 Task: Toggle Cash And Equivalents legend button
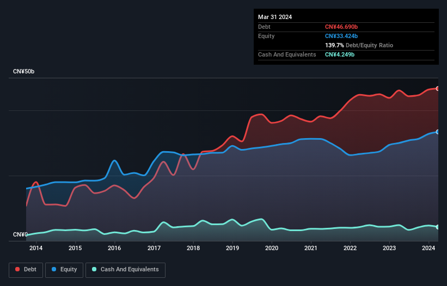pyautogui.click(x=125, y=270)
